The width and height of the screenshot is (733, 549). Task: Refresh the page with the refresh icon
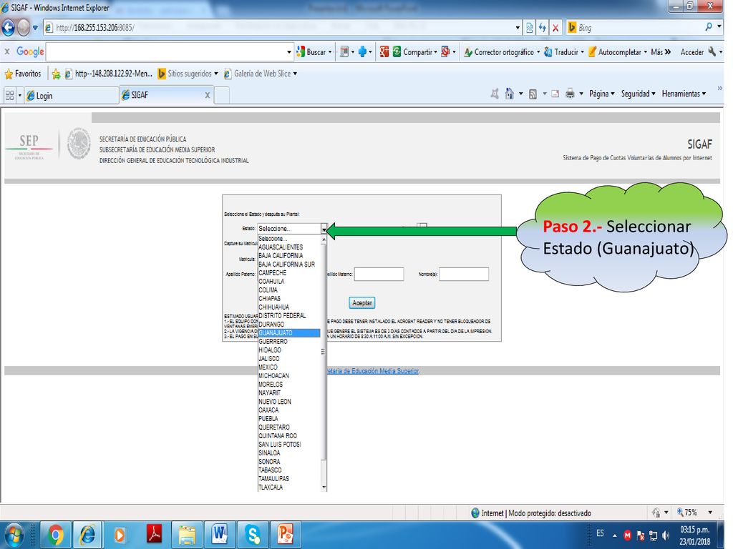coord(543,28)
